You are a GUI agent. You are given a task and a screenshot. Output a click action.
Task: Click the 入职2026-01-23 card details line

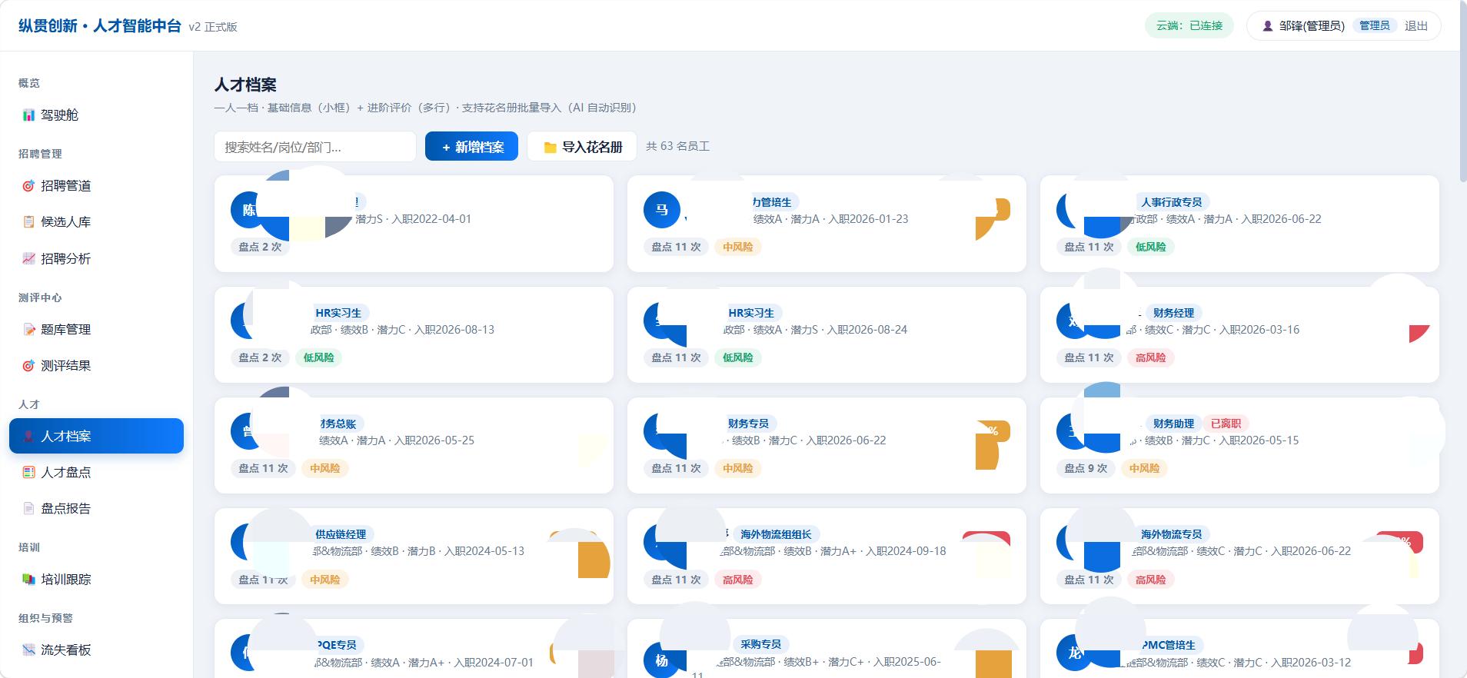click(830, 219)
